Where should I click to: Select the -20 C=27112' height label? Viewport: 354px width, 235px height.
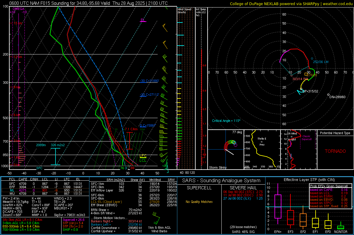(x=149, y=95)
